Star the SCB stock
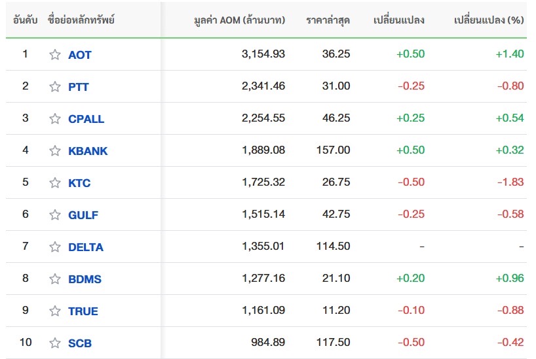 coord(55,343)
